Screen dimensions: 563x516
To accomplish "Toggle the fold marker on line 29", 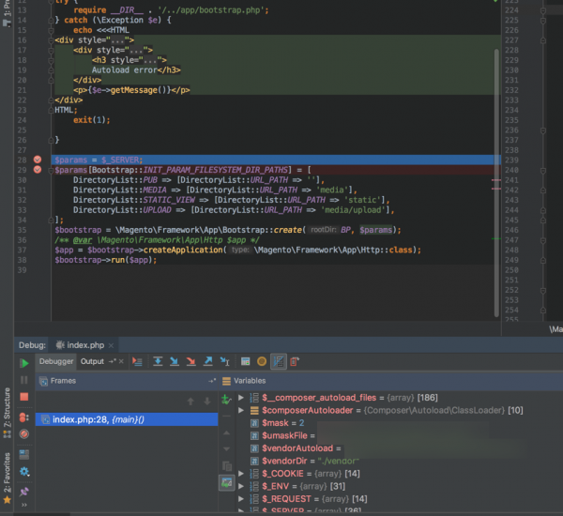I will tap(51, 170).
